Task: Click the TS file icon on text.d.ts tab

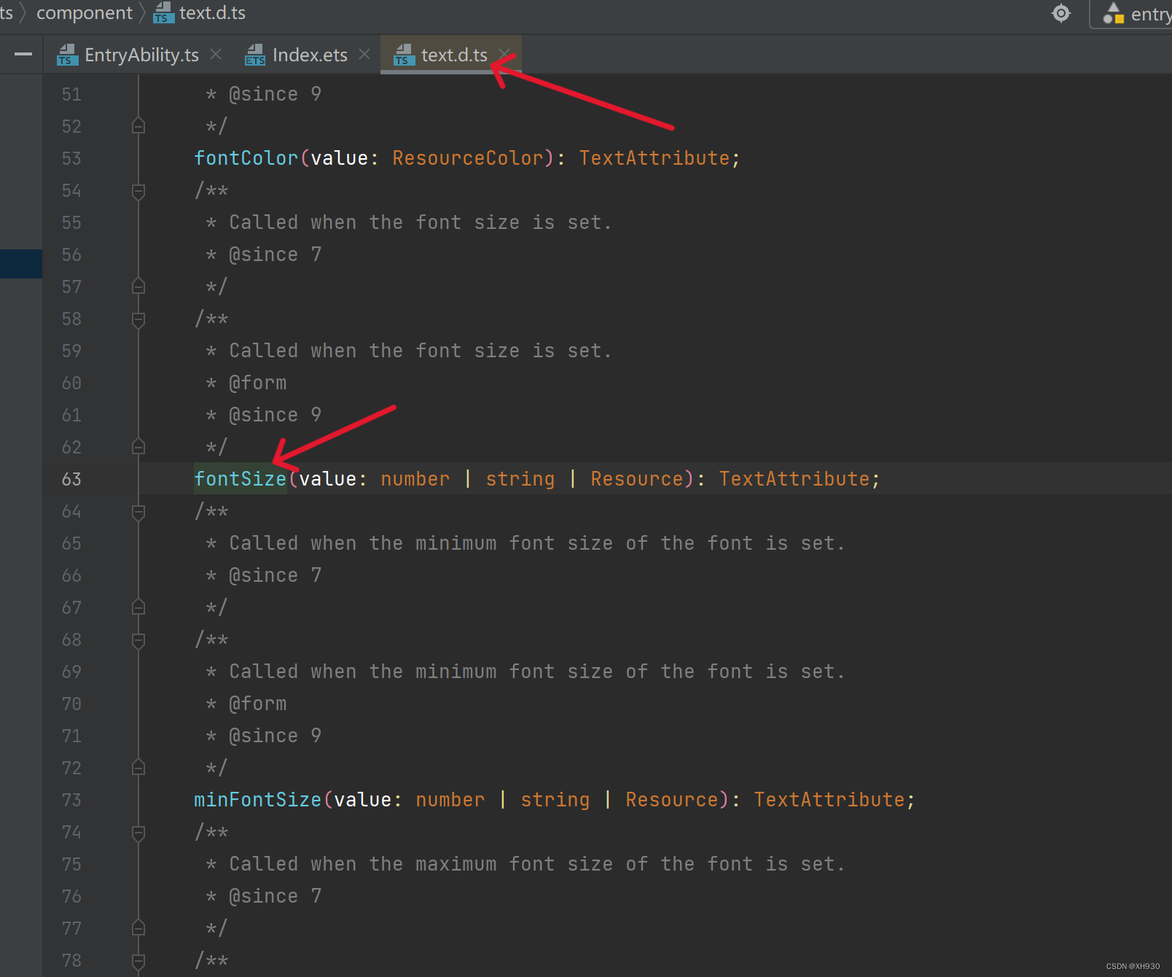Action: (404, 55)
